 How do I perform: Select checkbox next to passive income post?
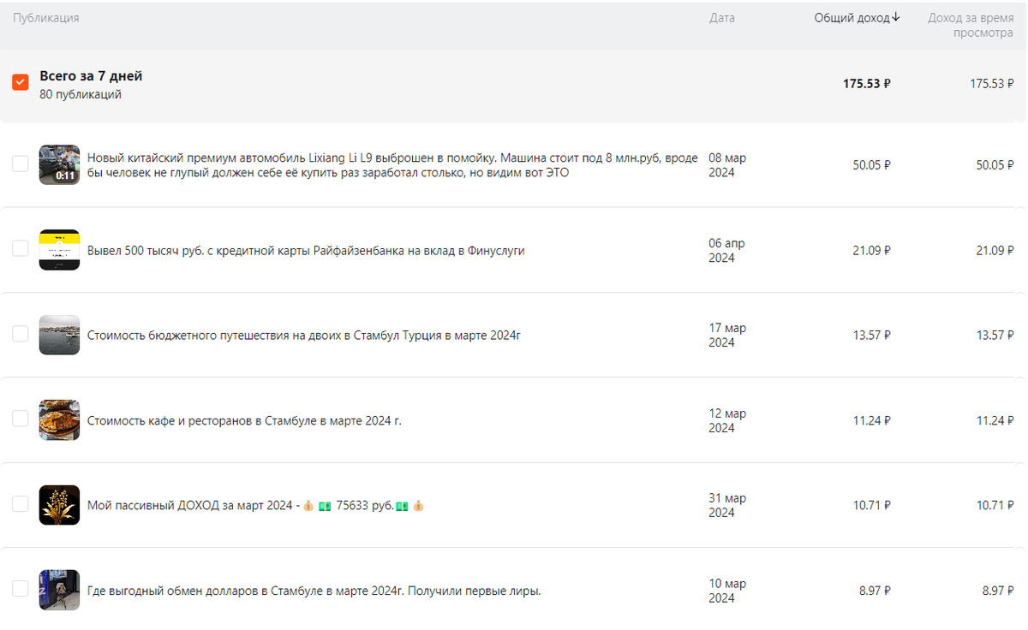[21, 504]
